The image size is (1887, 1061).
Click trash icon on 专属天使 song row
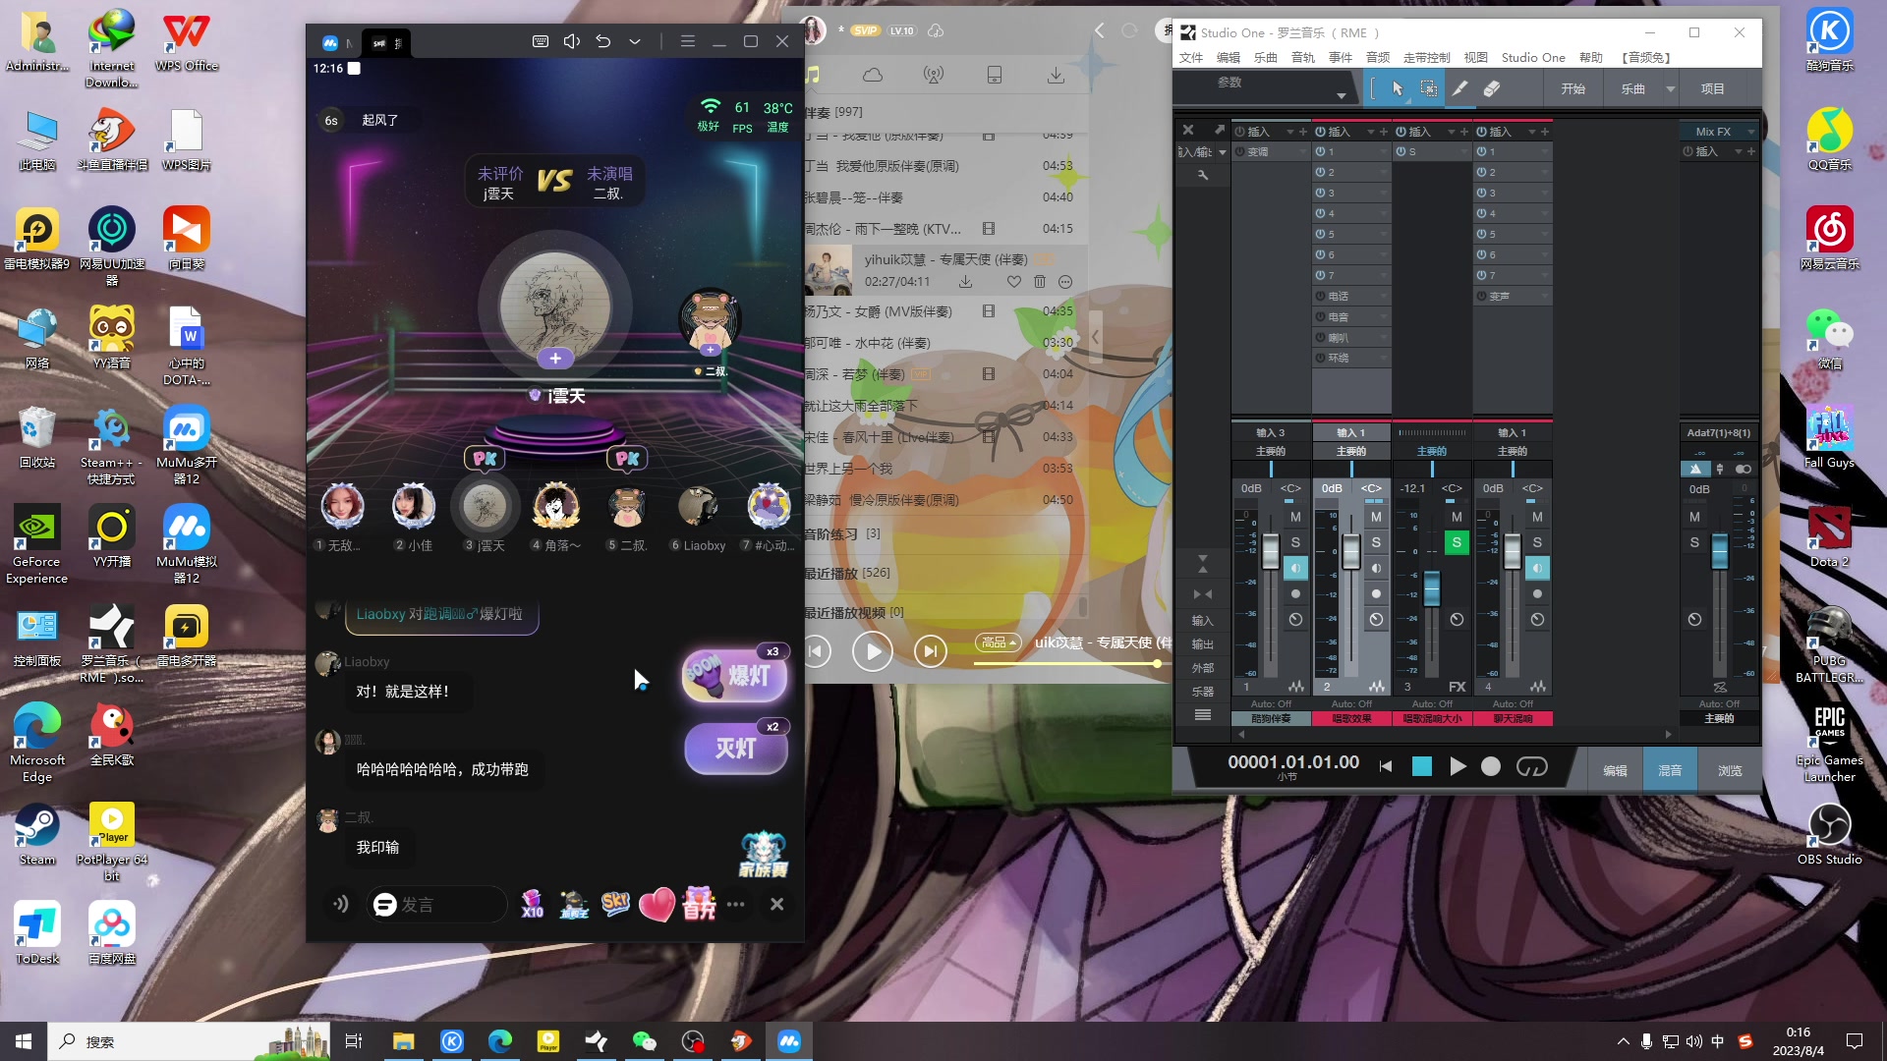[1040, 282]
